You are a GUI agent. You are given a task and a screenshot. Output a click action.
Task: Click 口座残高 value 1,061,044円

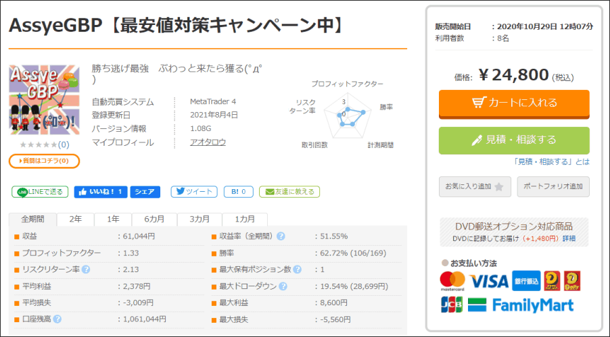point(144,319)
